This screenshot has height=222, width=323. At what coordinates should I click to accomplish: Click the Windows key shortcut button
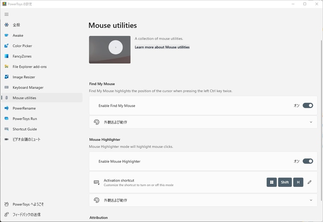click(271, 182)
